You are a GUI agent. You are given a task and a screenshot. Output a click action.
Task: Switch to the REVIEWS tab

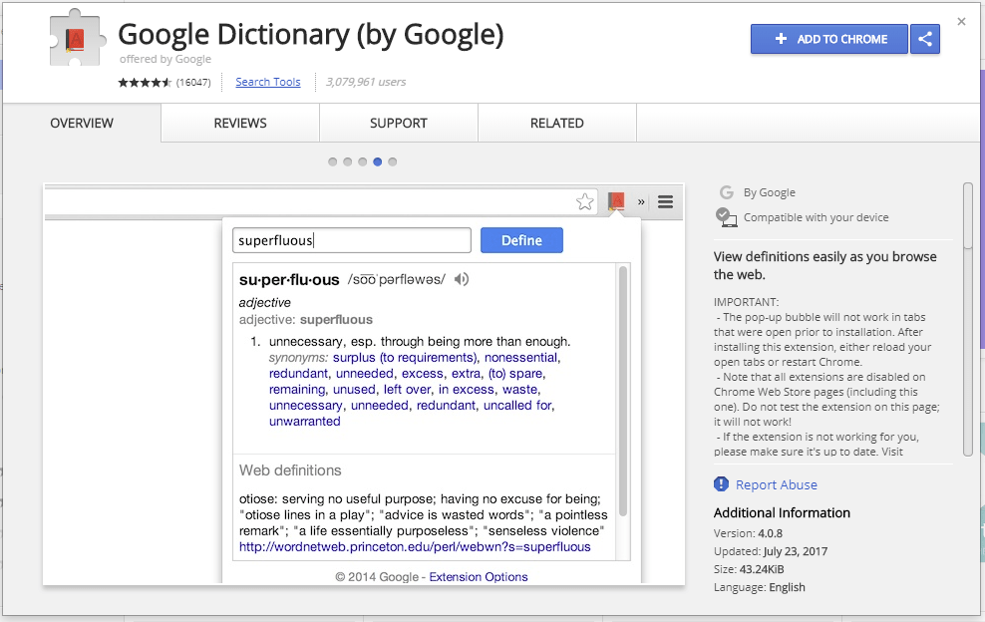click(x=239, y=123)
